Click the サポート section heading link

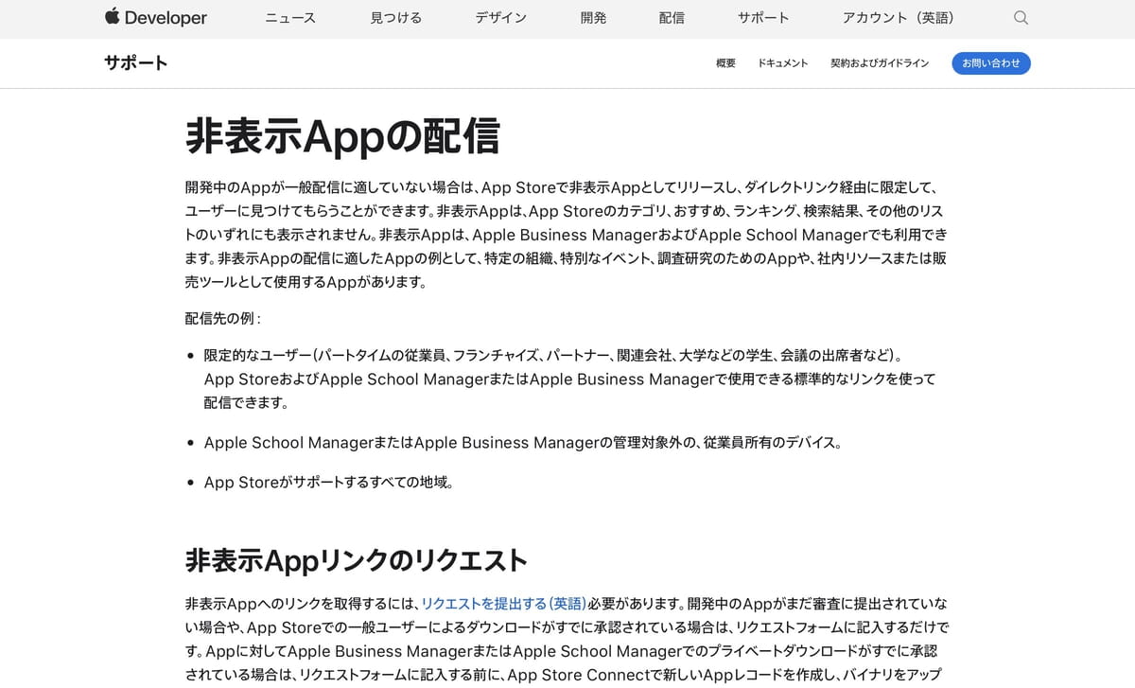tap(135, 63)
